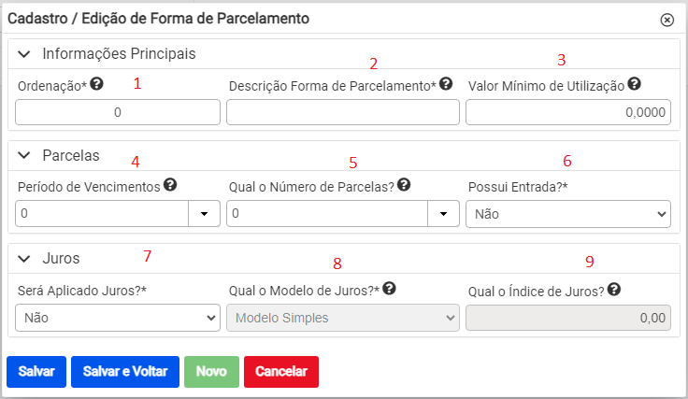Open the Possui Entrada select box
The width and height of the screenshot is (688, 399).
(568, 214)
